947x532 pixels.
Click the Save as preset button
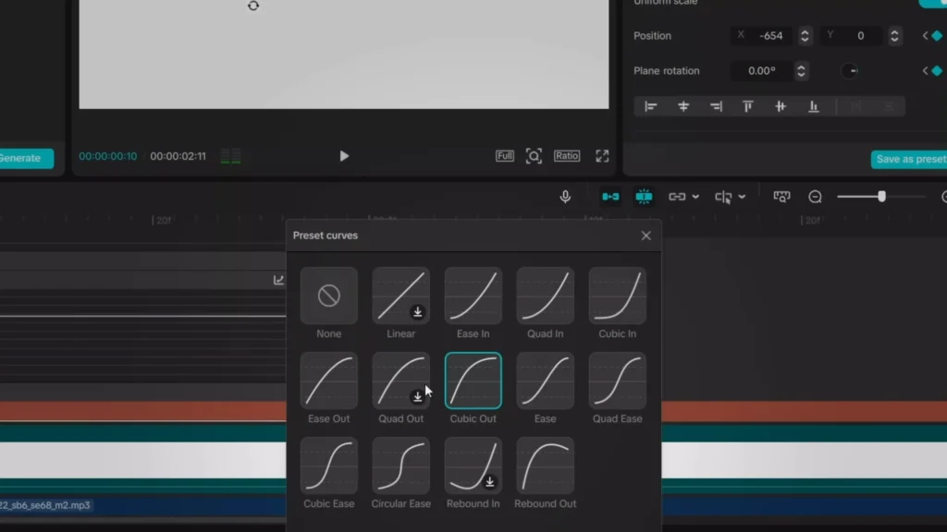pyautogui.click(x=909, y=159)
